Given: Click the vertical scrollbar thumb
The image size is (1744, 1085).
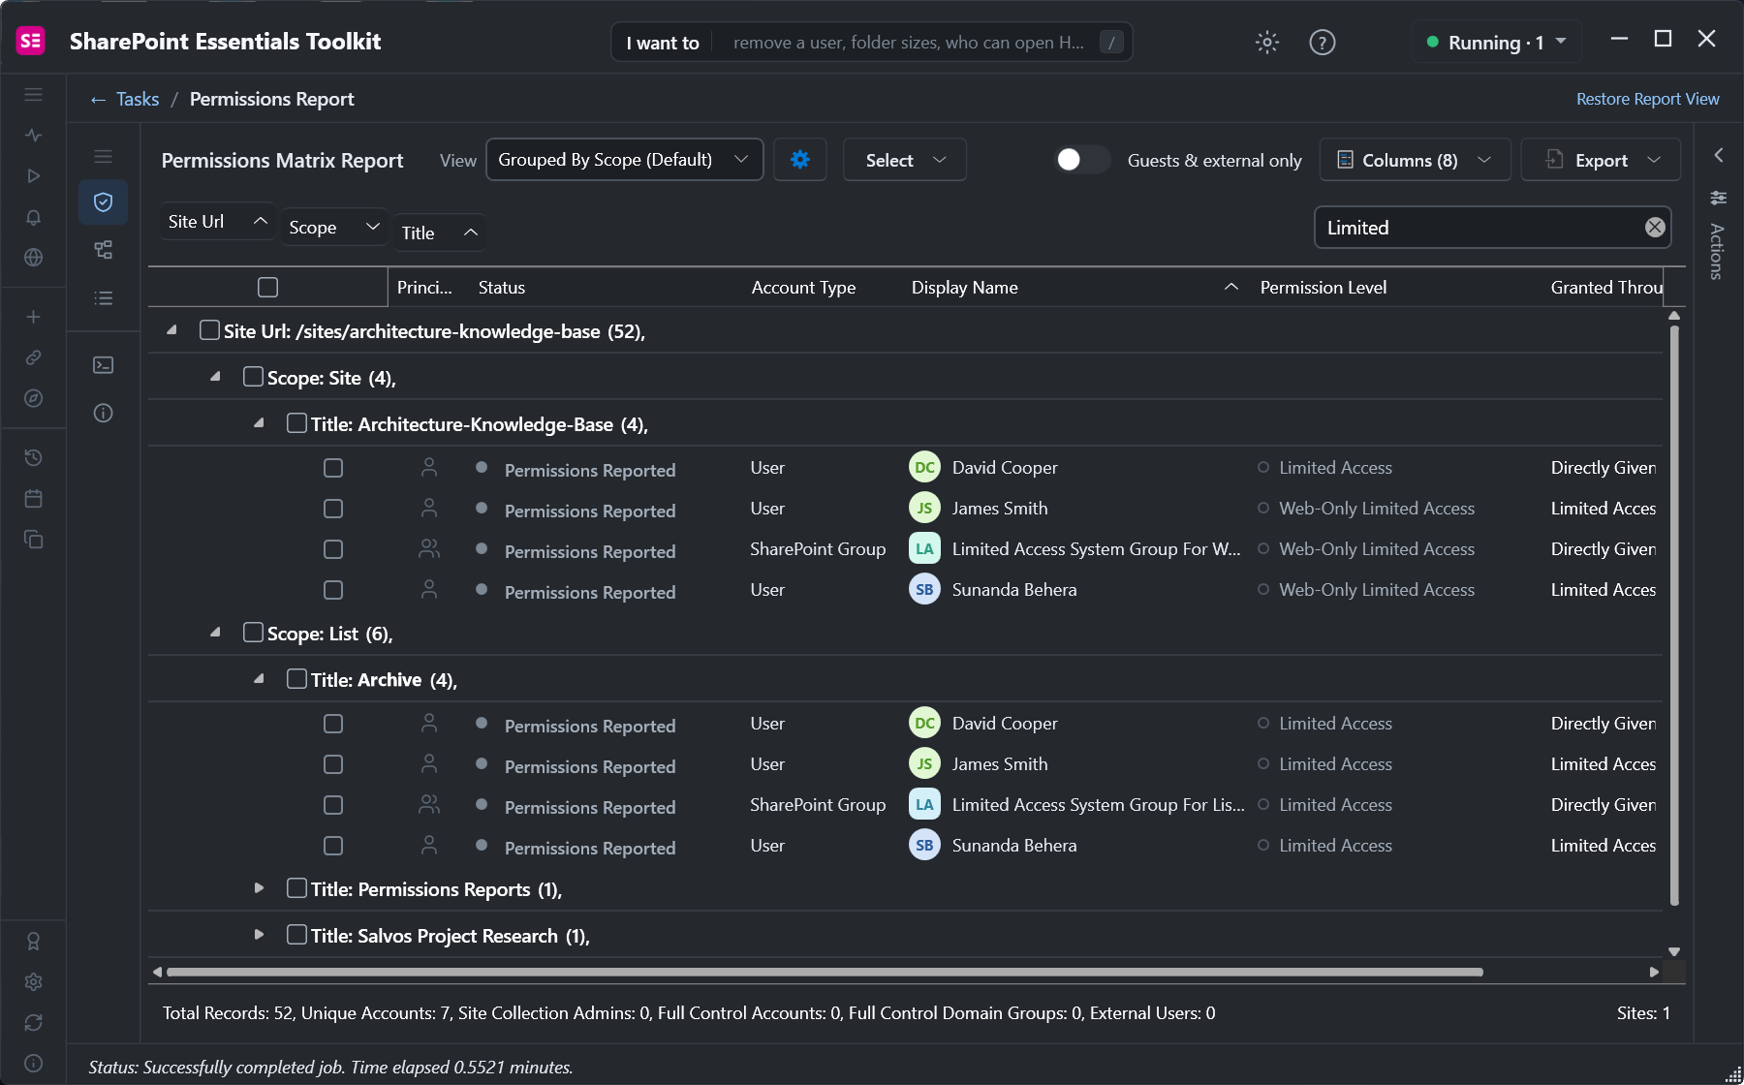Looking at the screenshot, I should [x=1674, y=615].
